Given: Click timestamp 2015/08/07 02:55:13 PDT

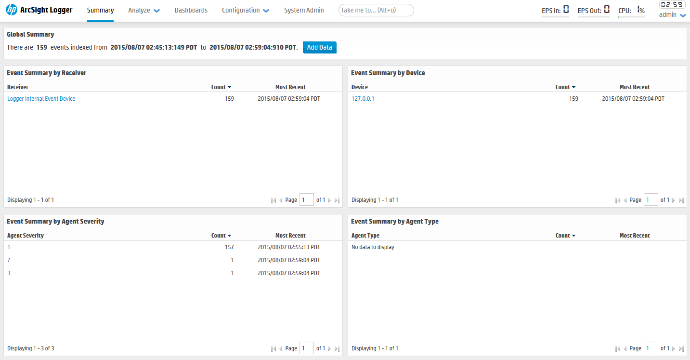Looking at the screenshot, I should pos(289,247).
